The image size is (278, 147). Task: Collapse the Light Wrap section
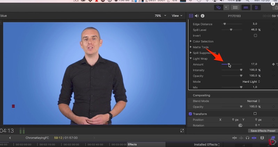click(190, 58)
